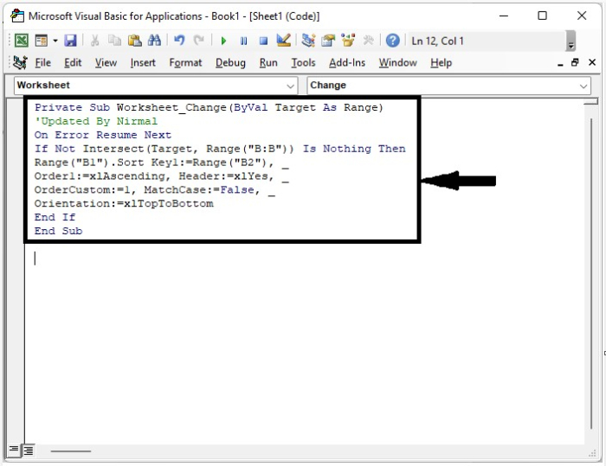The height and width of the screenshot is (466, 606).
Task: Click the 'If Not Intersect' code line
Action: tap(220, 149)
